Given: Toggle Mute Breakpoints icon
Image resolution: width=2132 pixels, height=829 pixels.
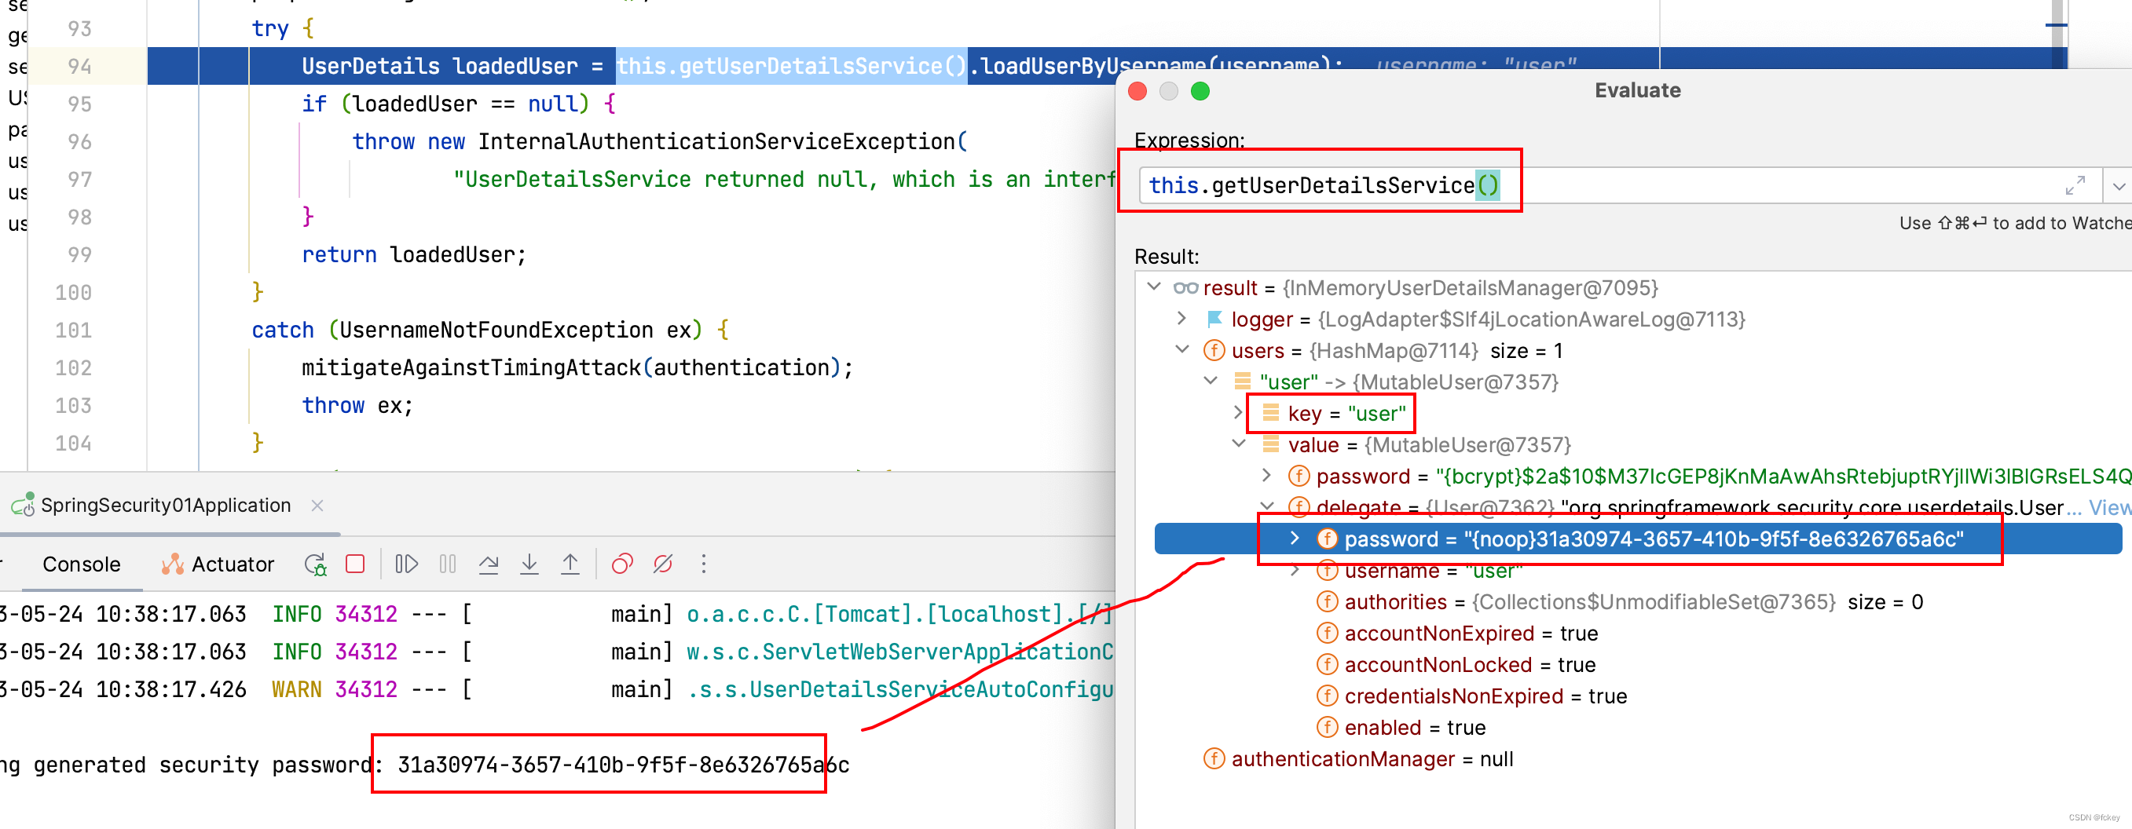Looking at the screenshot, I should pos(663,564).
